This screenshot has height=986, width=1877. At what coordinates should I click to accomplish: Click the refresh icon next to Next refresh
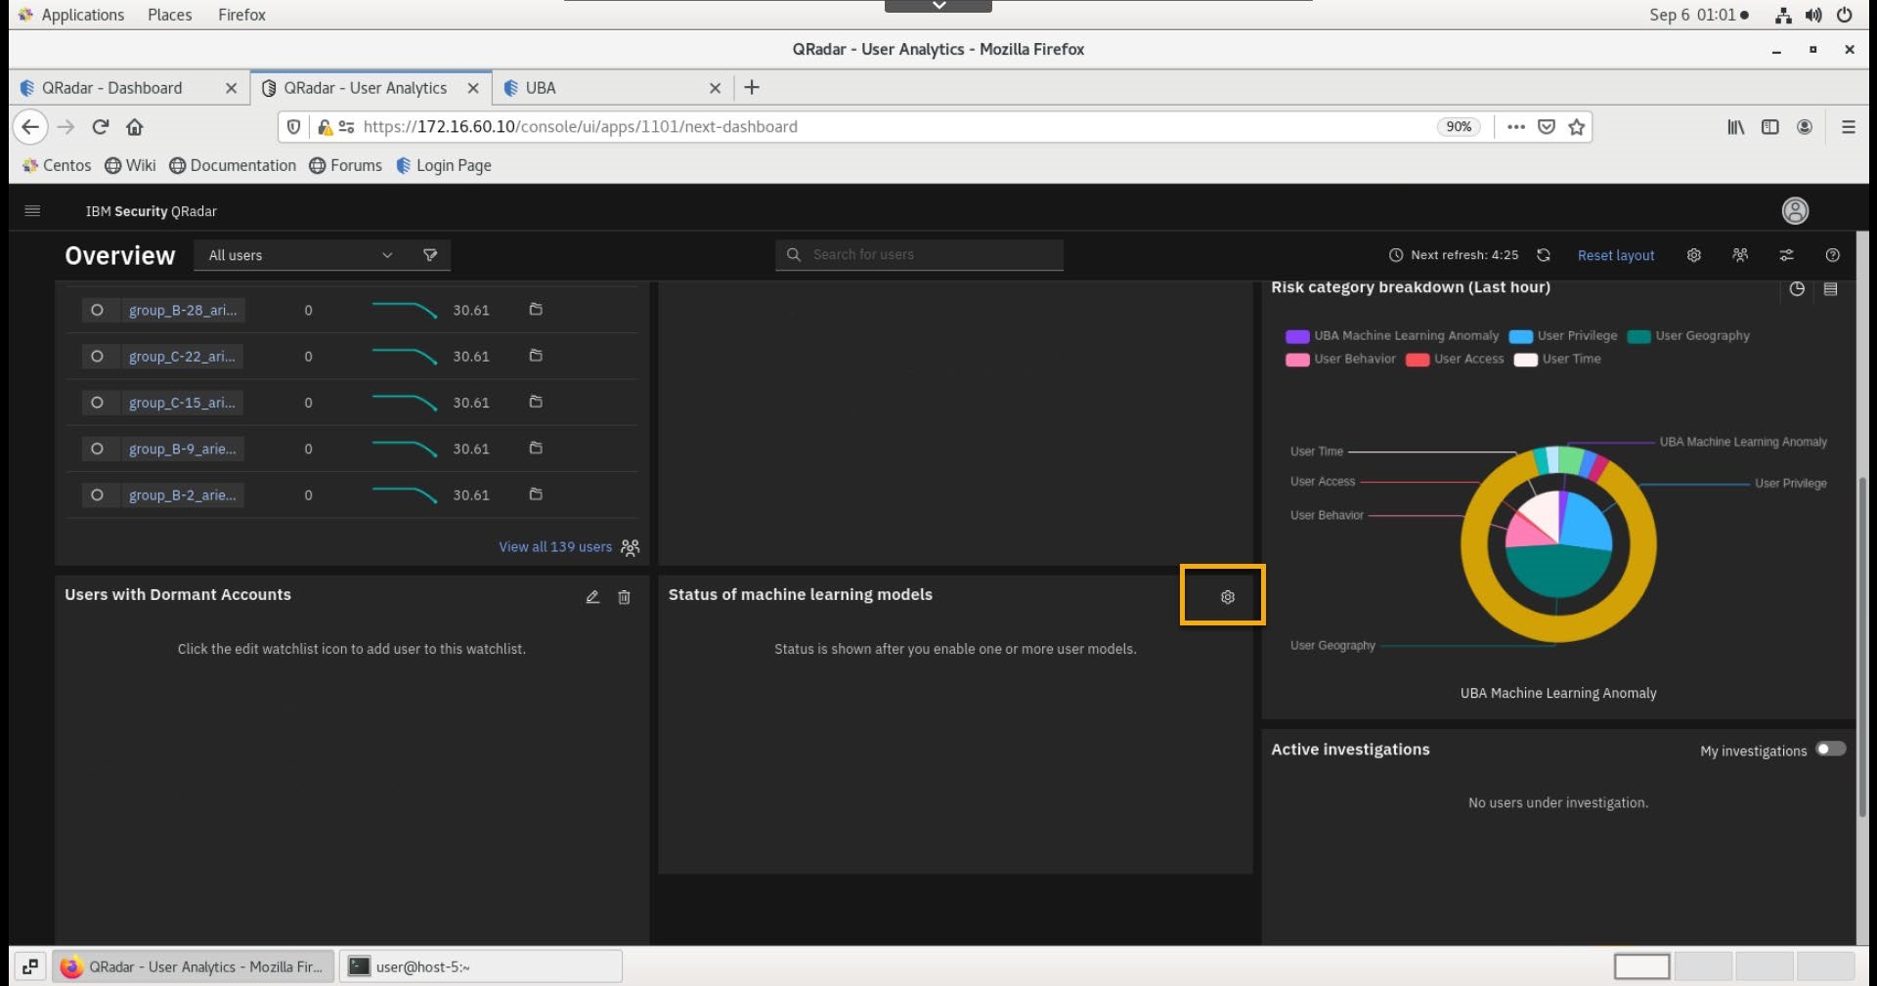pyautogui.click(x=1544, y=255)
